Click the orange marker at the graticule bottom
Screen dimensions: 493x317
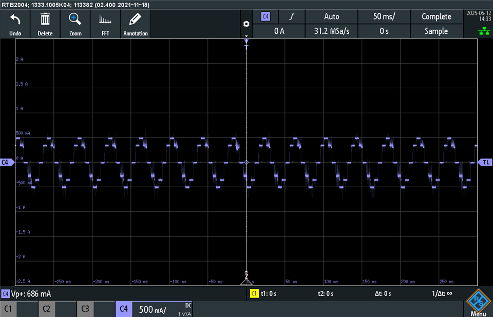point(246,276)
